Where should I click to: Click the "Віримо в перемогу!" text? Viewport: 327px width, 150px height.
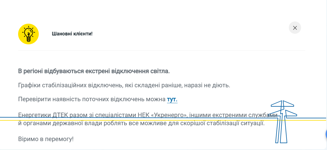pyautogui.click(x=46, y=139)
